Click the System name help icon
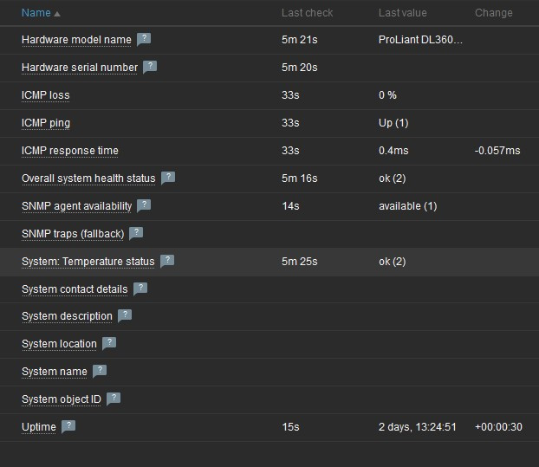The image size is (539, 467). [100, 371]
